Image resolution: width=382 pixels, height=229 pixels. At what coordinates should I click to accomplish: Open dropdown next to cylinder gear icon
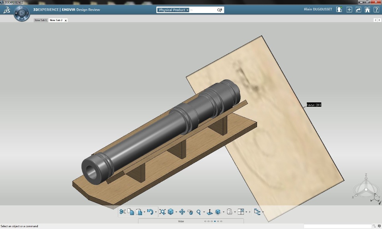click(235, 212)
